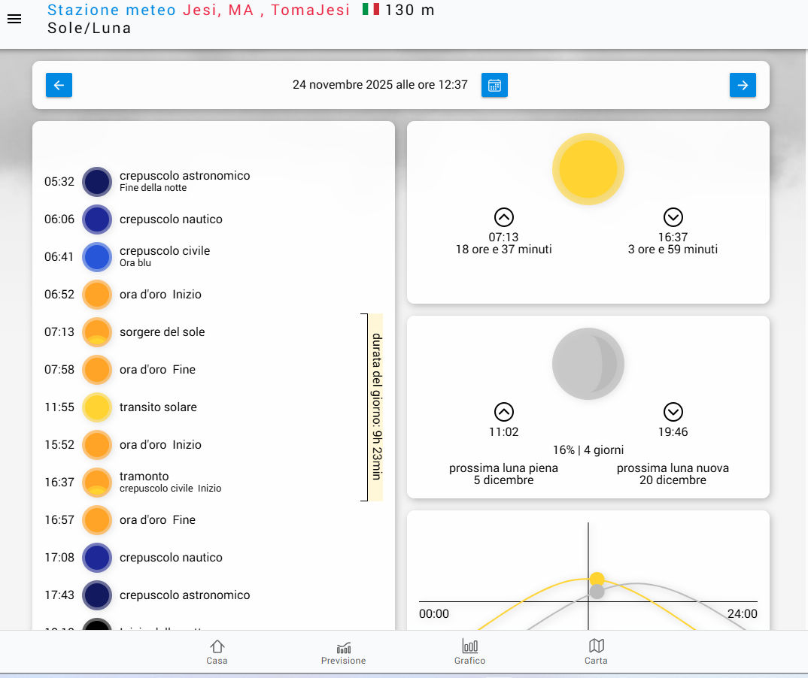This screenshot has height=678, width=808.
Task: Click the gray moon phase image
Action: pos(588,364)
